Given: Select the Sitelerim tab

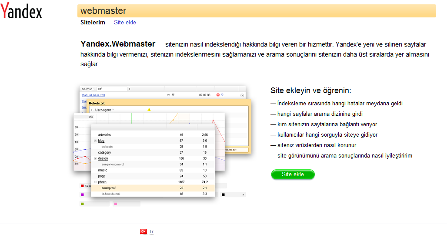Looking at the screenshot, I should 93,22.
